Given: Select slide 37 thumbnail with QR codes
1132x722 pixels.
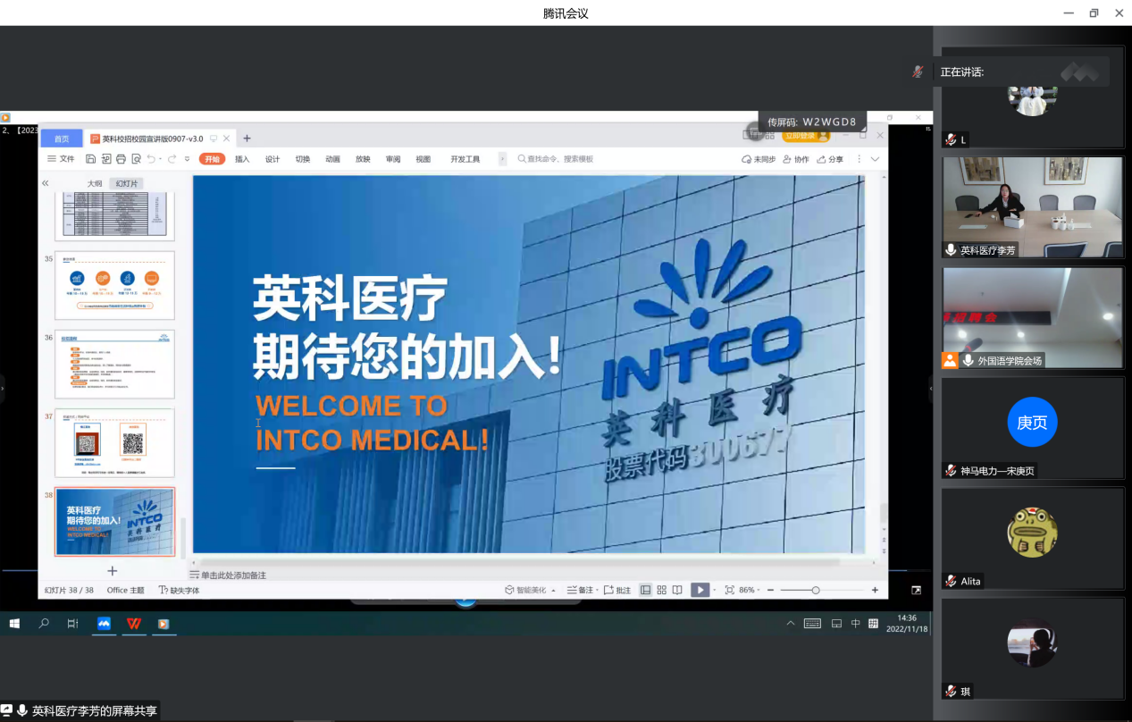Looking at the screenshot, I should pos(115,443).
